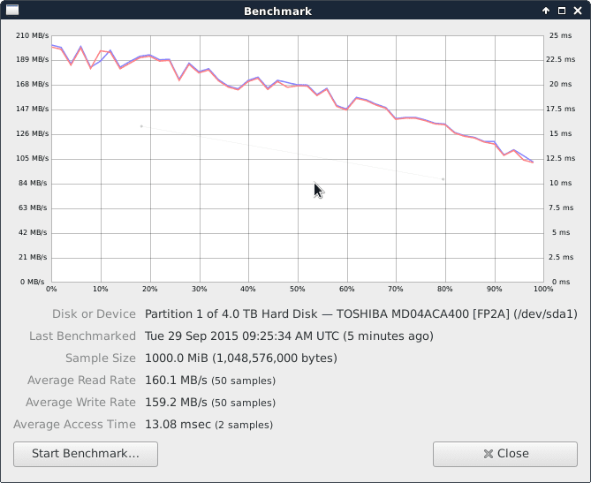Maximize the Benchmark window
This screenshot has height=483, width=591.
coord(562,11)
